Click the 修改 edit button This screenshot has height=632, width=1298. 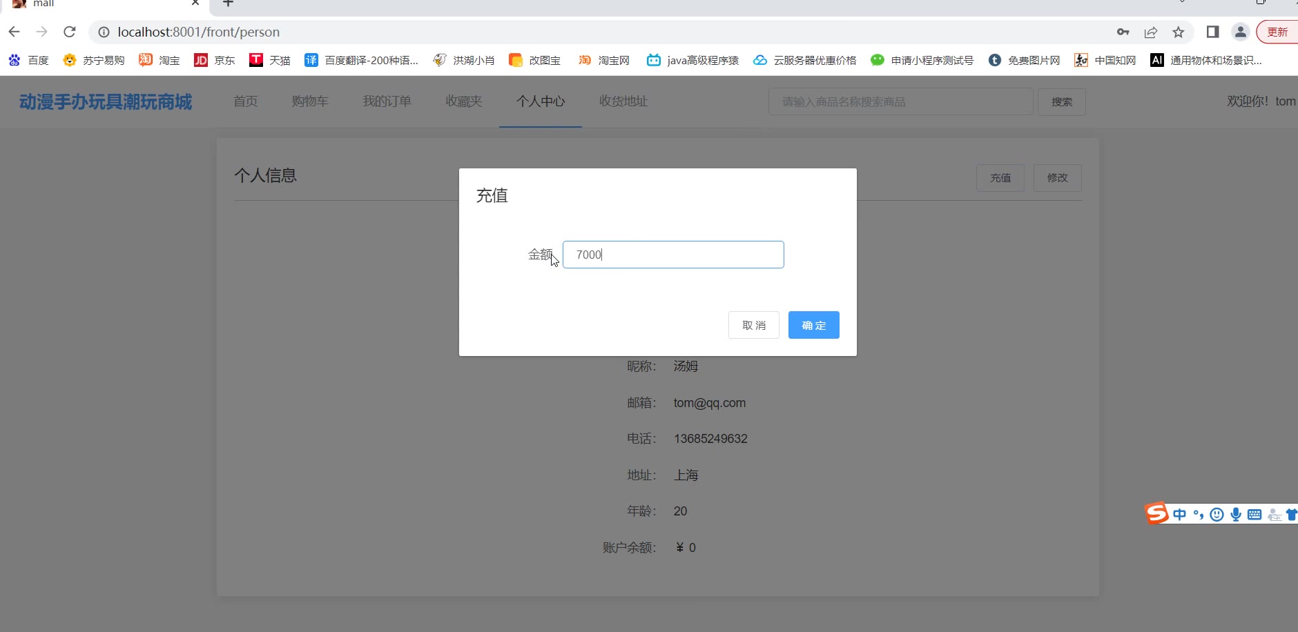1058,178
